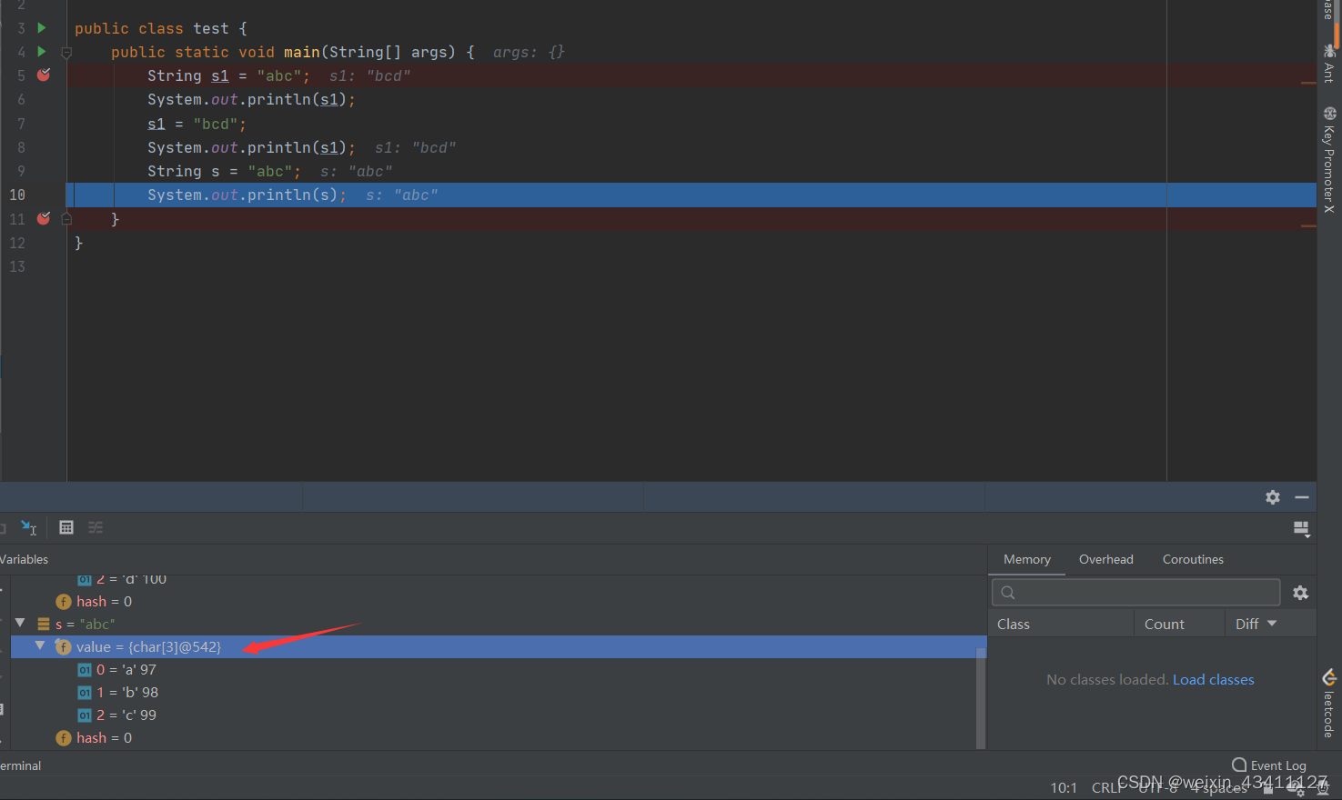Click the Variables panel label
The image size is (1342, 800).
[24, 559]
